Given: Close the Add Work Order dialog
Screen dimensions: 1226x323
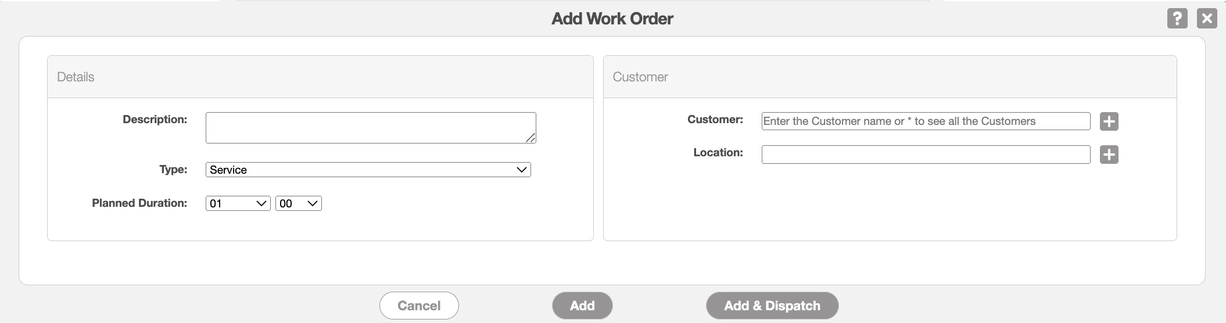Looking at the screenshot, I should pyautogui.click(x=1207, y=19).
